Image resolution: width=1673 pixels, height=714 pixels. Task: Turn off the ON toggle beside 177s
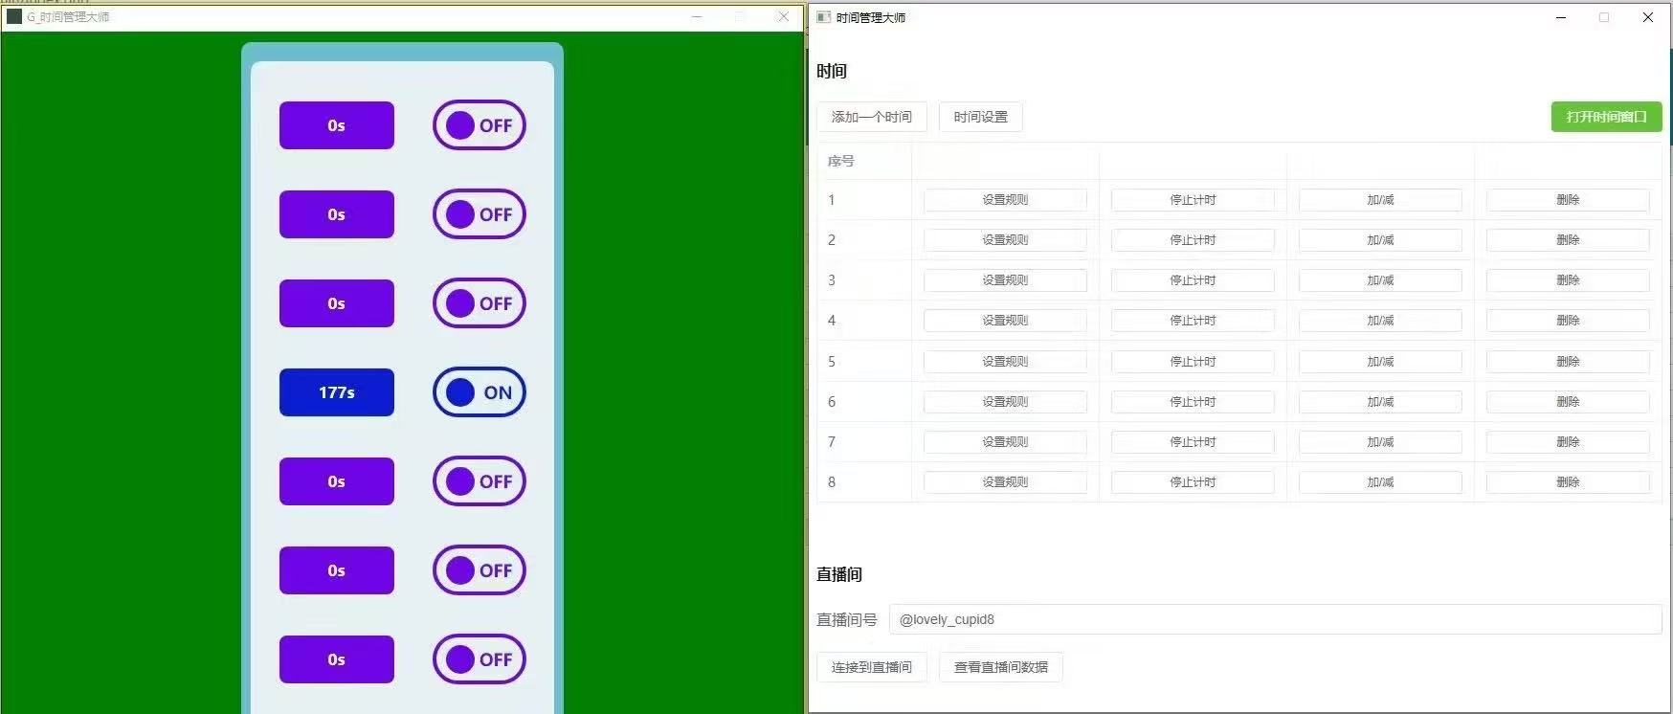click(480, 392)
